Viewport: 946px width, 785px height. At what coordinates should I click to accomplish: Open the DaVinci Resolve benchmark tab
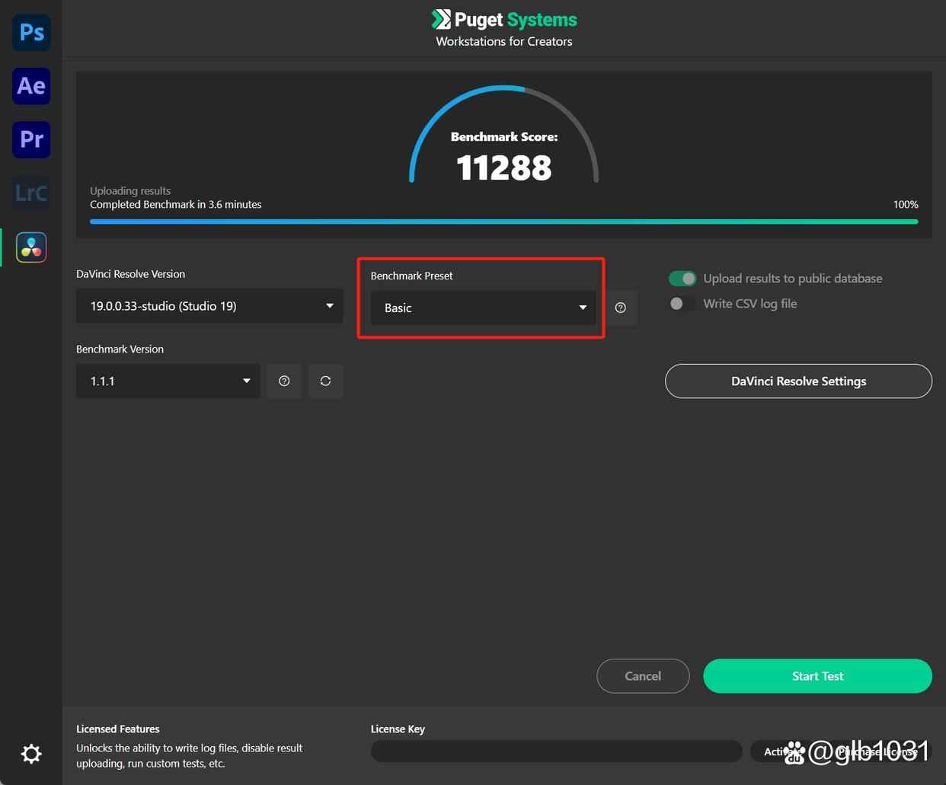pyautogui.click(x=30, y=247)
